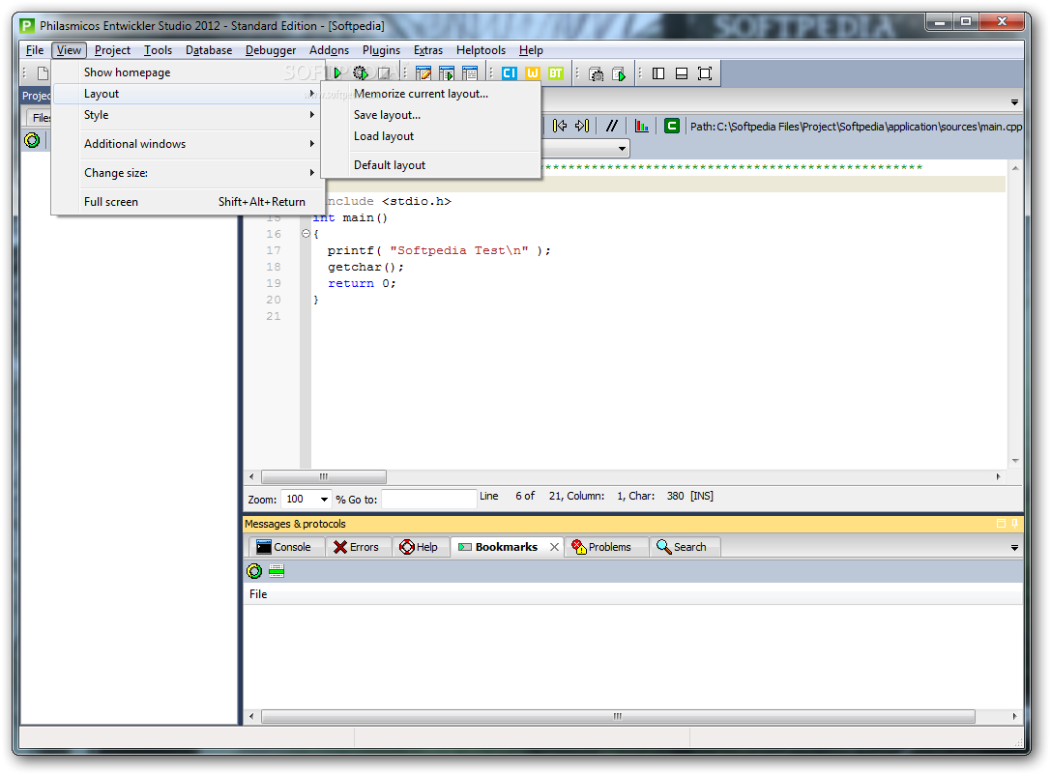Toggle the left side panel layout icon
Image resolution: width=1051 pixels, height=775 pixels.
(x=658, y=73)
